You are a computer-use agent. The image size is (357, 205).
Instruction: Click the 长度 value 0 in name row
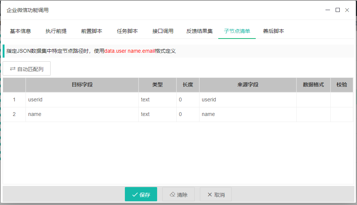point(188,114)
